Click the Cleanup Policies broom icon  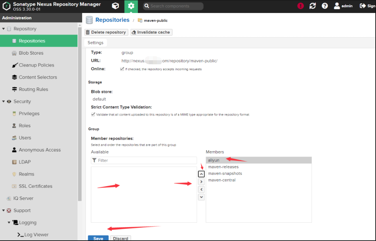click(15, 65)
